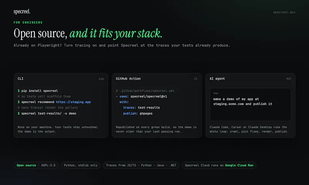This screenshot has height=185, width=309.
Task: Click the 'you' chat label
Action: point(216,93)
